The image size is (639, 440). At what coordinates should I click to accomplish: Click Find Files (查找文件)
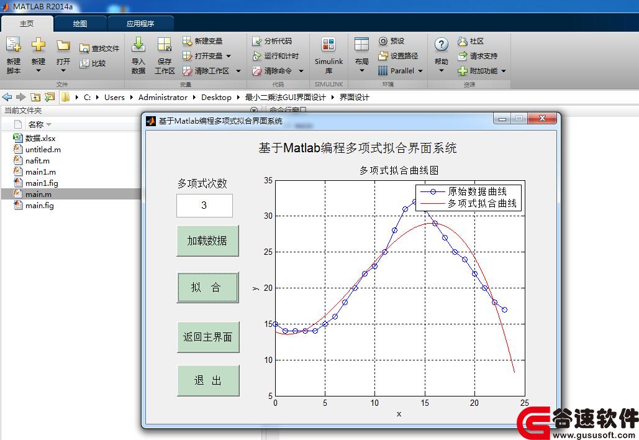click(99, 48)
